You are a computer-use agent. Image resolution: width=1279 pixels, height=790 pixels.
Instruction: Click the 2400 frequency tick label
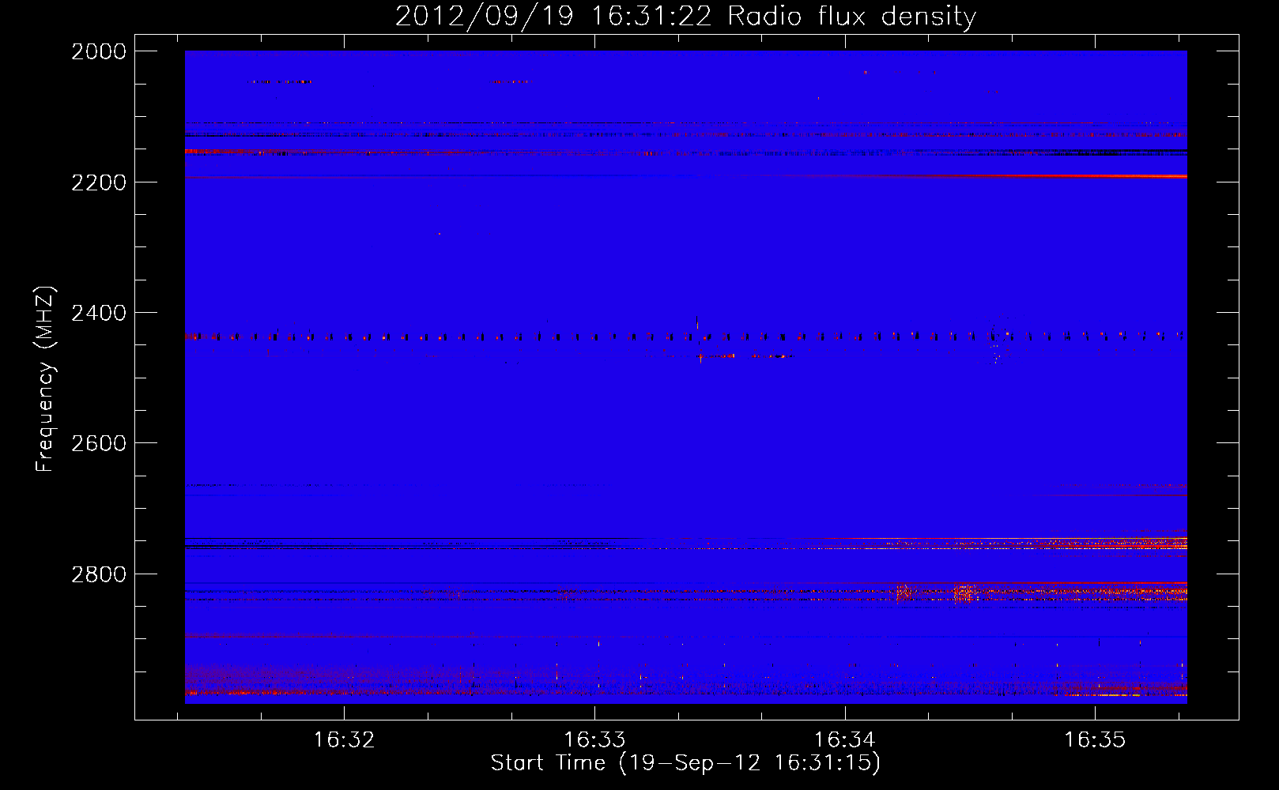coord(99,313)
